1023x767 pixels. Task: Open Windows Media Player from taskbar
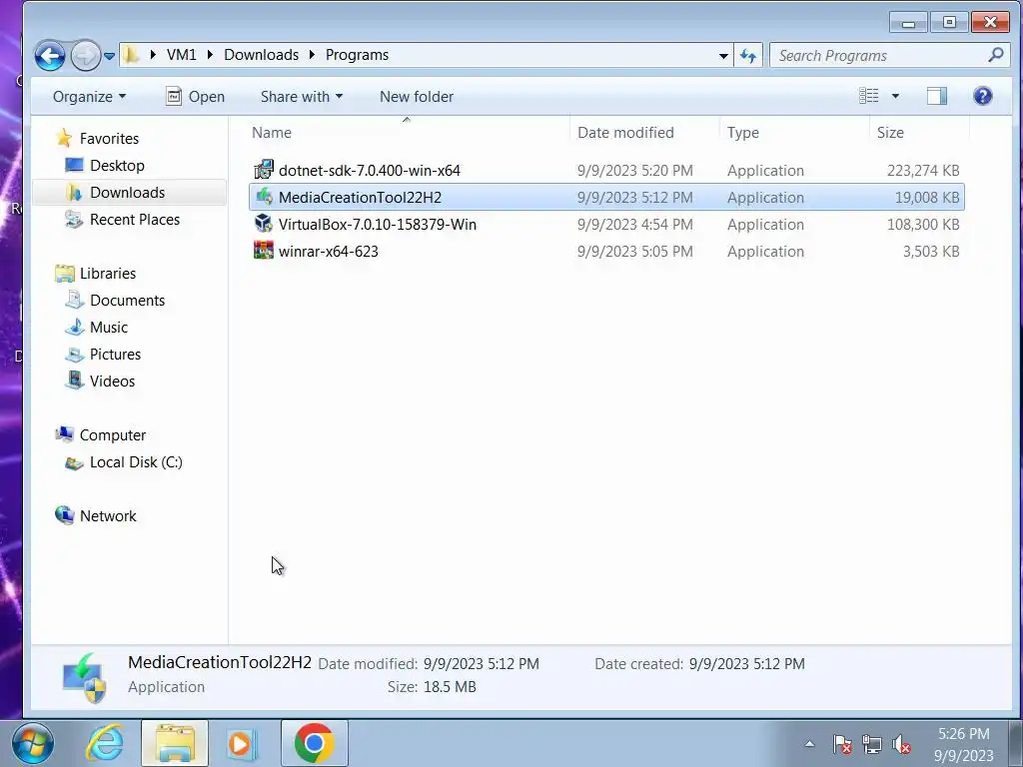(x=242, y=743)
